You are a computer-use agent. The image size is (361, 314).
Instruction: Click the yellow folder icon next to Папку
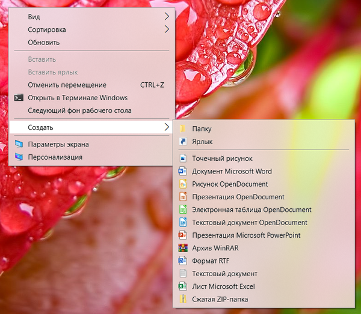click(183, 129)
